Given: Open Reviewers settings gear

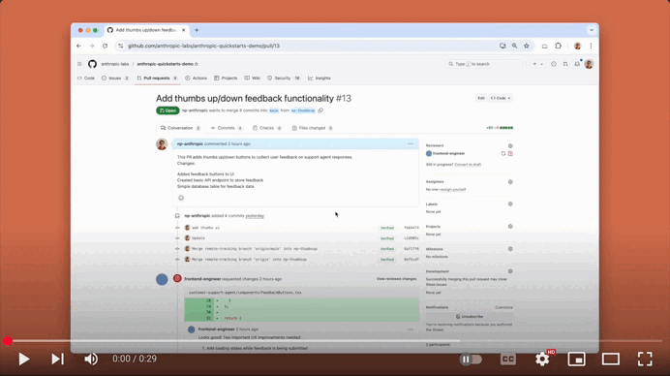Looking at the screenshot, I should point(510,146).
